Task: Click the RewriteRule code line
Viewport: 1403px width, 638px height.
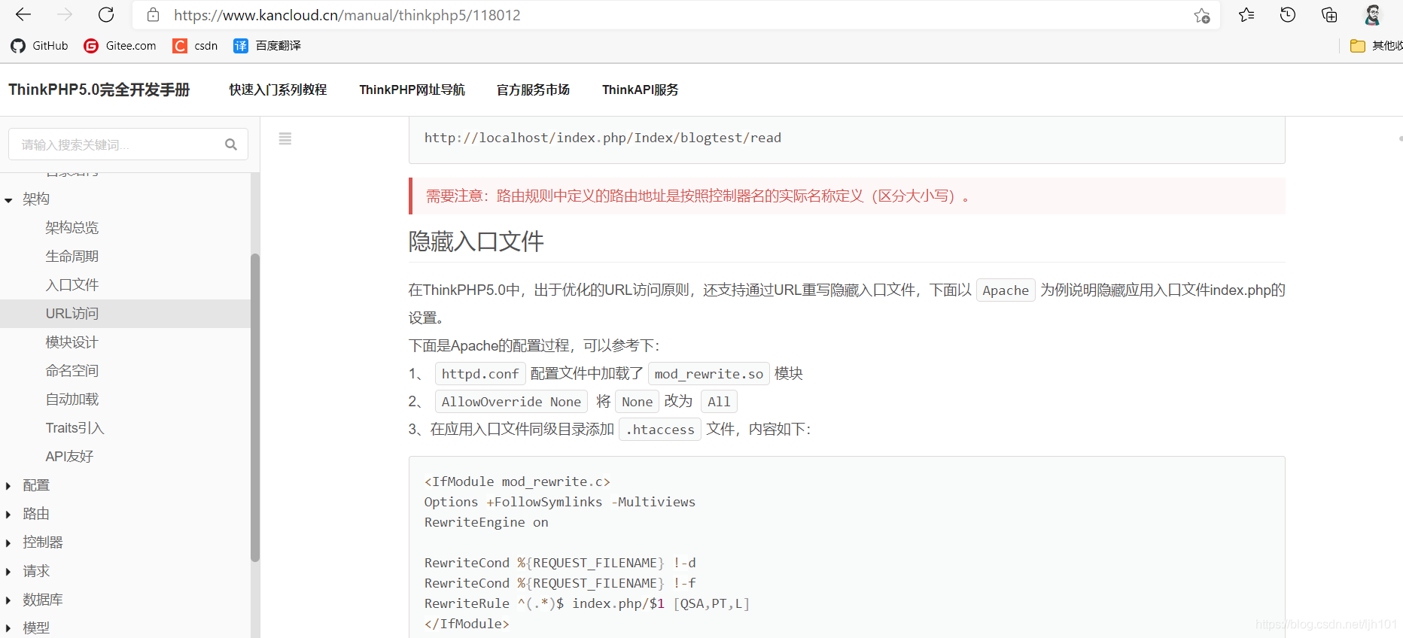Action: [x=587, y=603]
